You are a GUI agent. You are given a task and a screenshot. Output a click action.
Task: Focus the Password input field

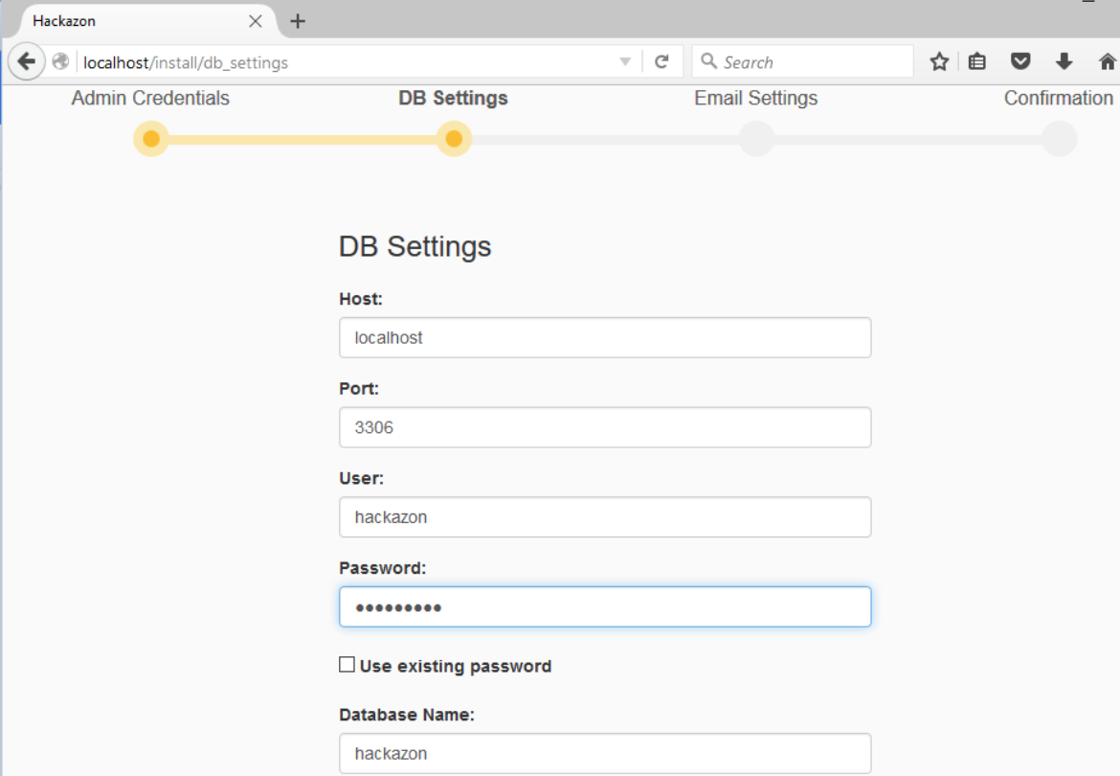(x=605, y=606)
